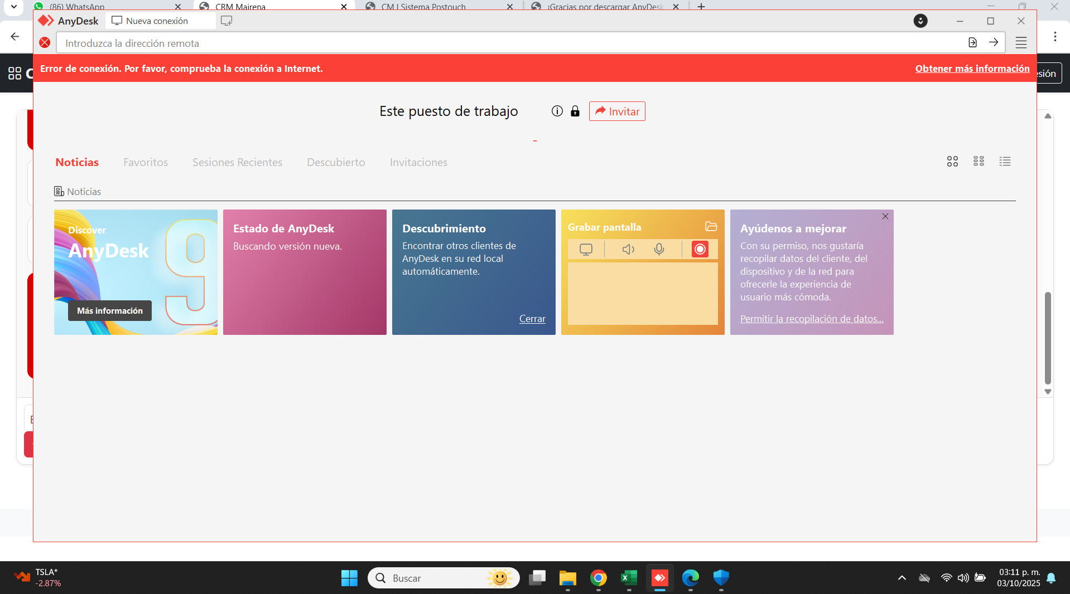Toggle speaker audio in Grabar pantalla
The width and height of the screenshot is (1070, 594).
[628, 249]
